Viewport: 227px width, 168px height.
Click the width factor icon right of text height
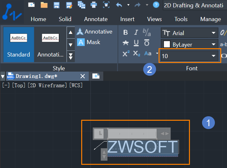point(224,56)
